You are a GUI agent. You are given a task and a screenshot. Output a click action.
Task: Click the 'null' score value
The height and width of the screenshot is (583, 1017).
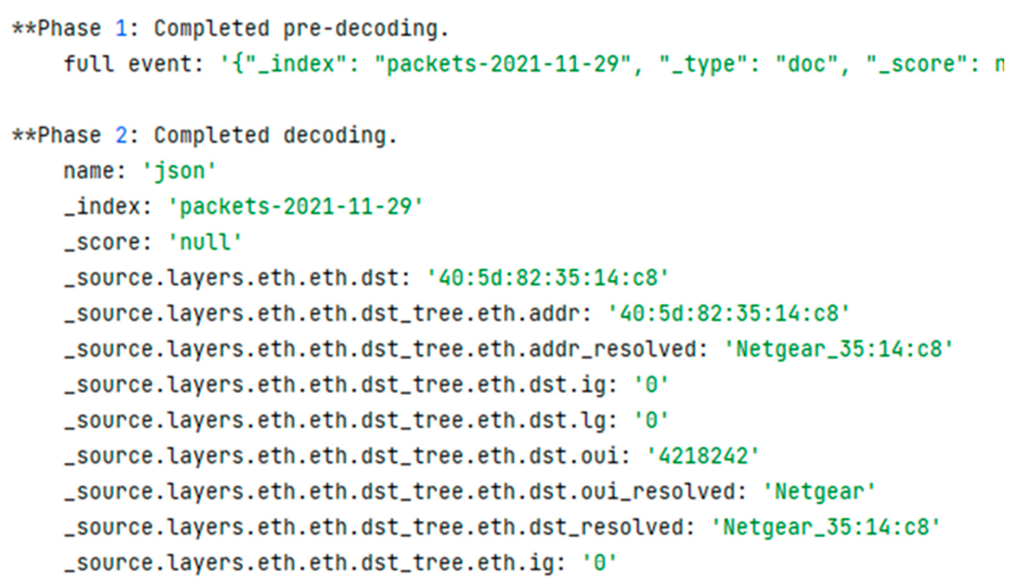click(x=205, y=242)
